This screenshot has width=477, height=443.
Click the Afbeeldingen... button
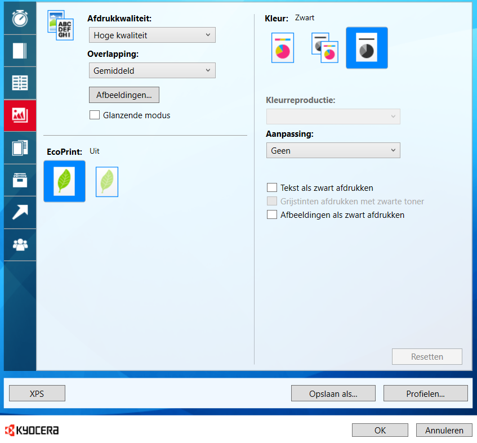pyautogui.click(x=124, y=95)
